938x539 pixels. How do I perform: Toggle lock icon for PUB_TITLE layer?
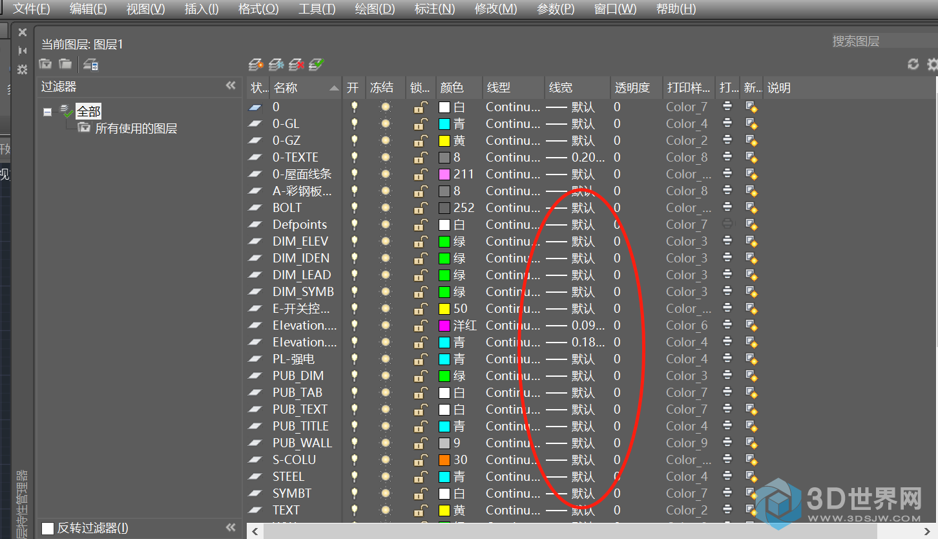(x=420, y=426)
